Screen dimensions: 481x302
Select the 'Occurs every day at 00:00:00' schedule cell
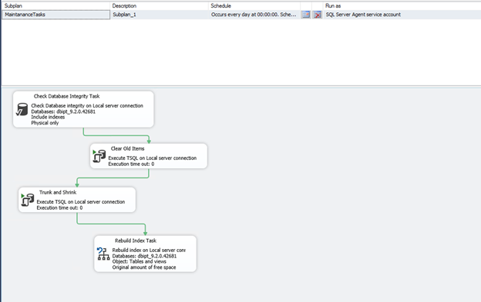[254, 15]
